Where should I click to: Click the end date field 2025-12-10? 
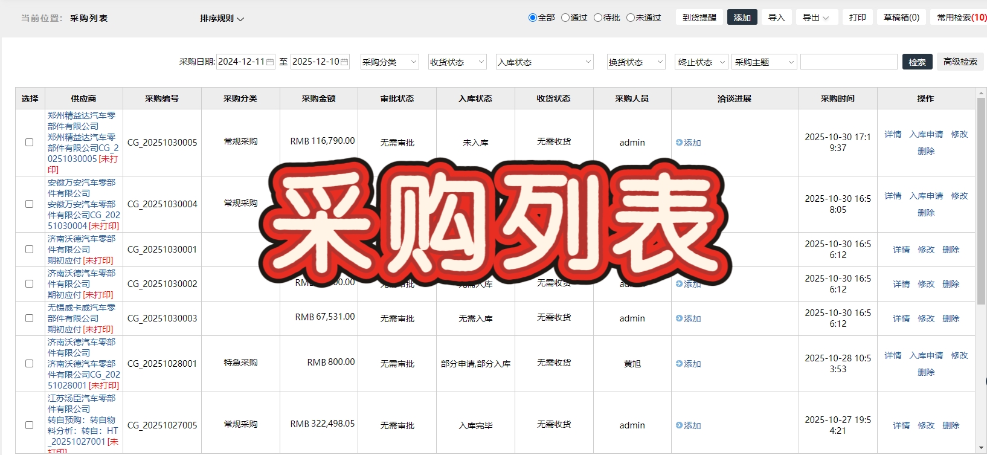[320, 62]
